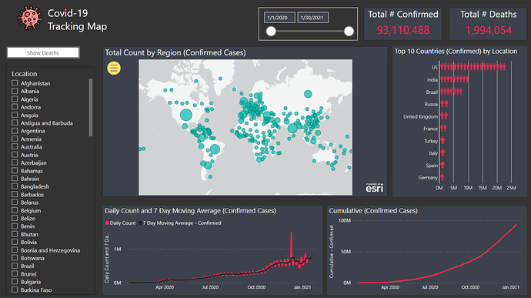Click the end date field 1/30/2021
Viewport: 531px width, 298px height.
313,18
